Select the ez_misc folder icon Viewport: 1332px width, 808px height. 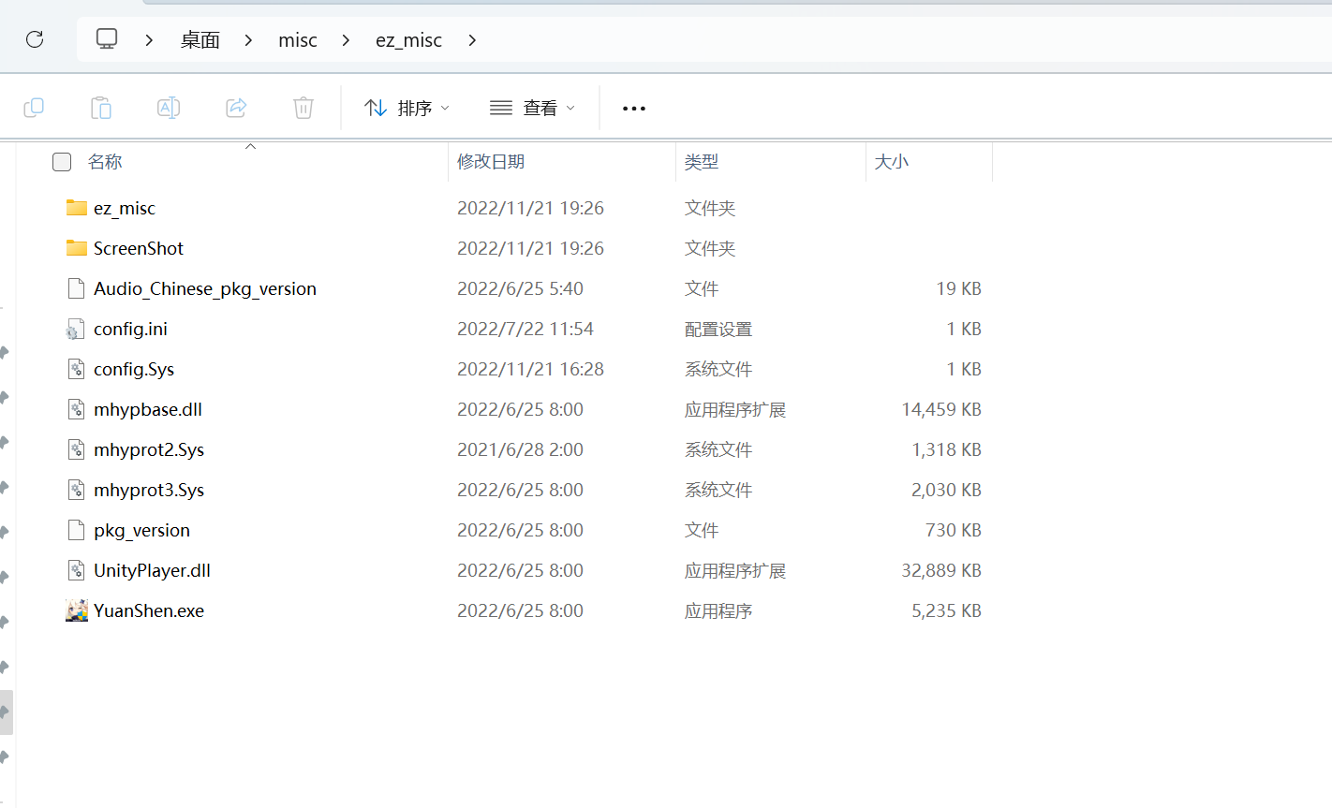coord(77,208)
